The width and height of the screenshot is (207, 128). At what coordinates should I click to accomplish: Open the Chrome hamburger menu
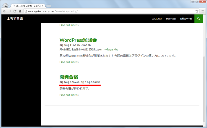(x=203, y=11)
